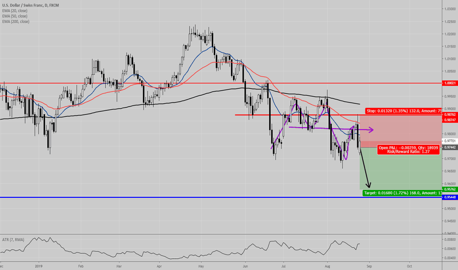The height and width of the screenshot is (270, 458).
Task: Click the red 1.00021 price label
Action: [x=450, y=83]
